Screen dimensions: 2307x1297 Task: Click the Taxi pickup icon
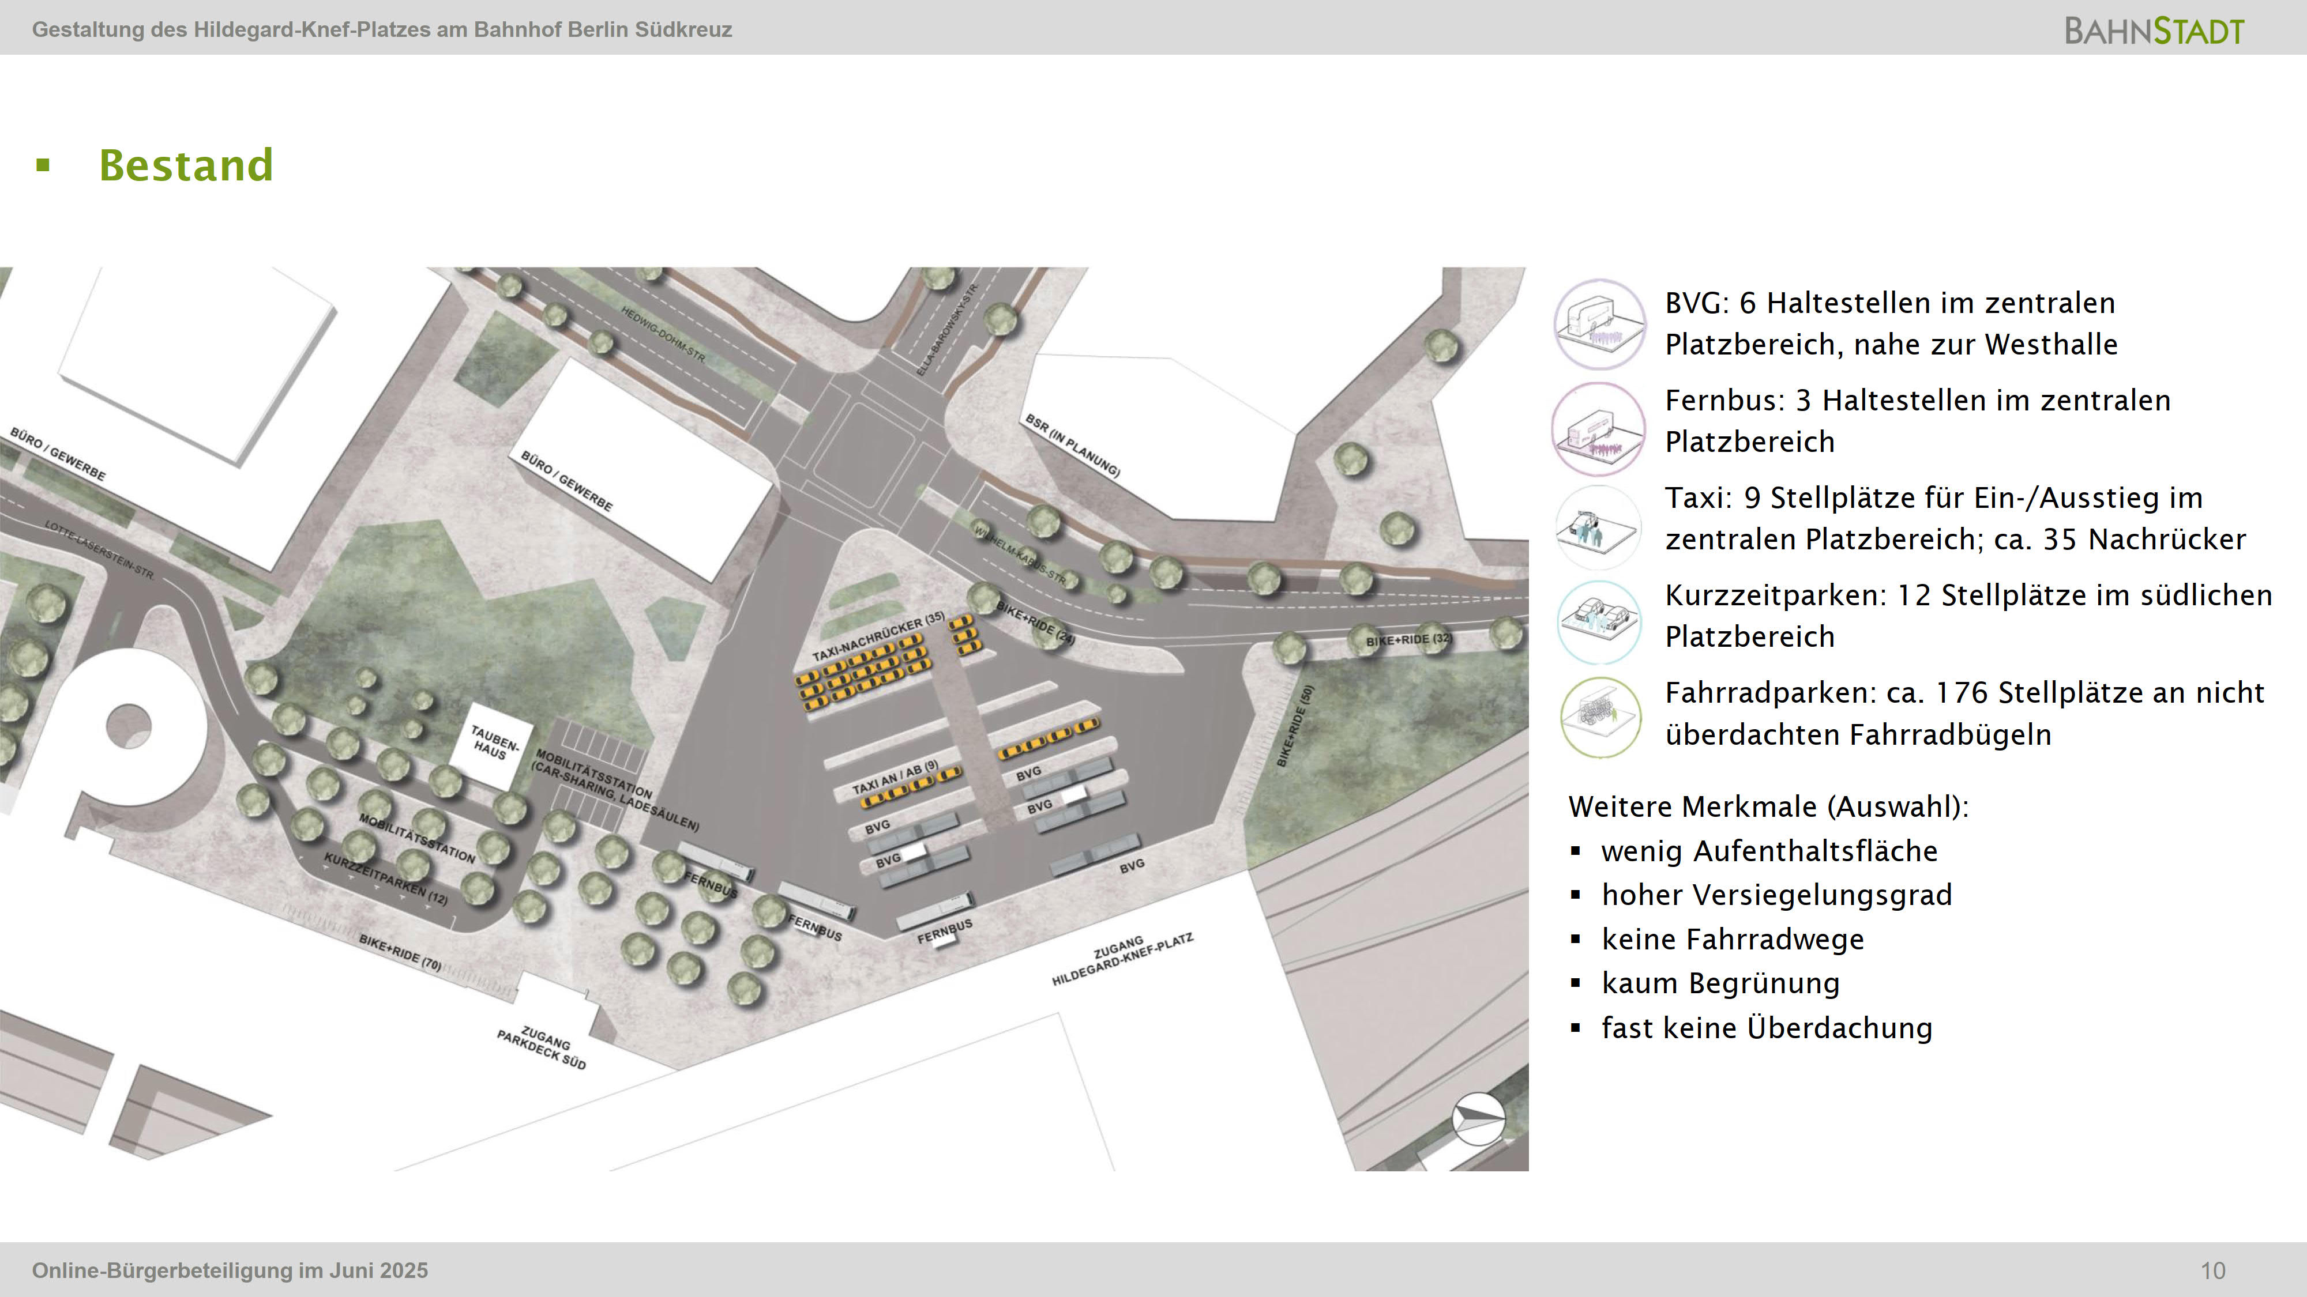click(1599, 527)
